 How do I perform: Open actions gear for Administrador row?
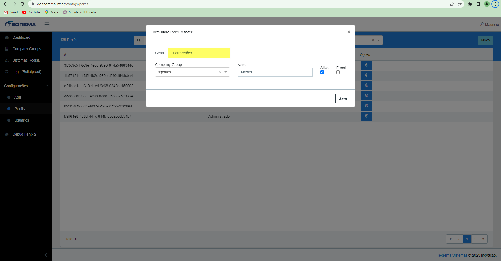367,116
